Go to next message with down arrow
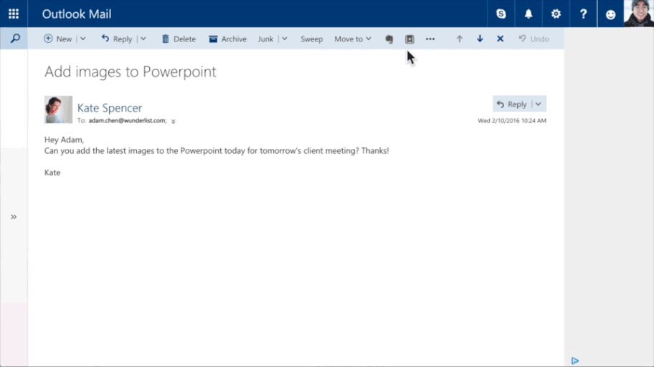The image size is (654, 367). coord(480,39)
